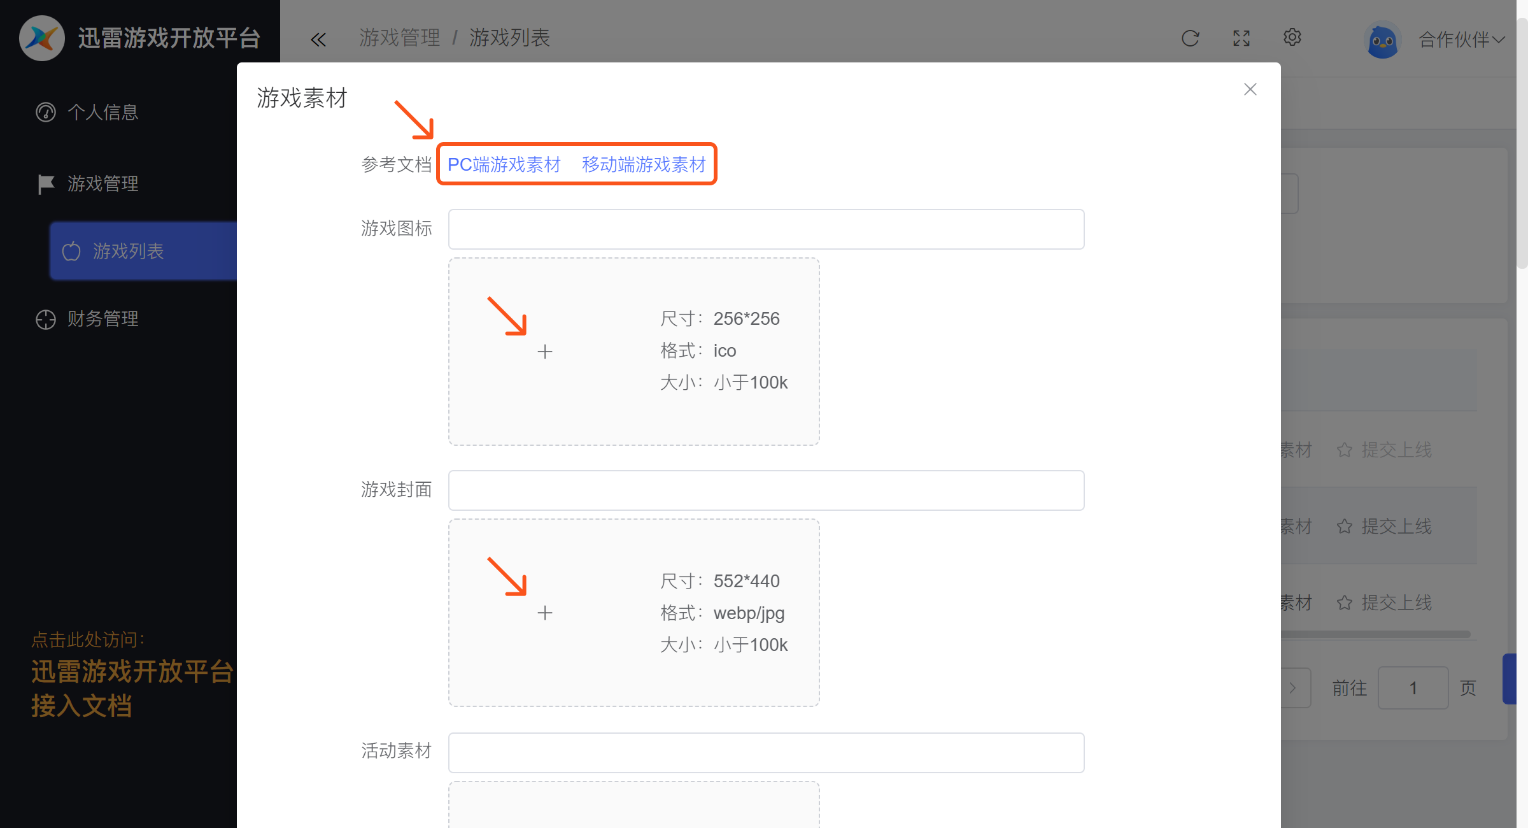This screenshot has height=828, width=1528.
Task: Click the 活动素材 text input field
Action: tap(767, 753)
